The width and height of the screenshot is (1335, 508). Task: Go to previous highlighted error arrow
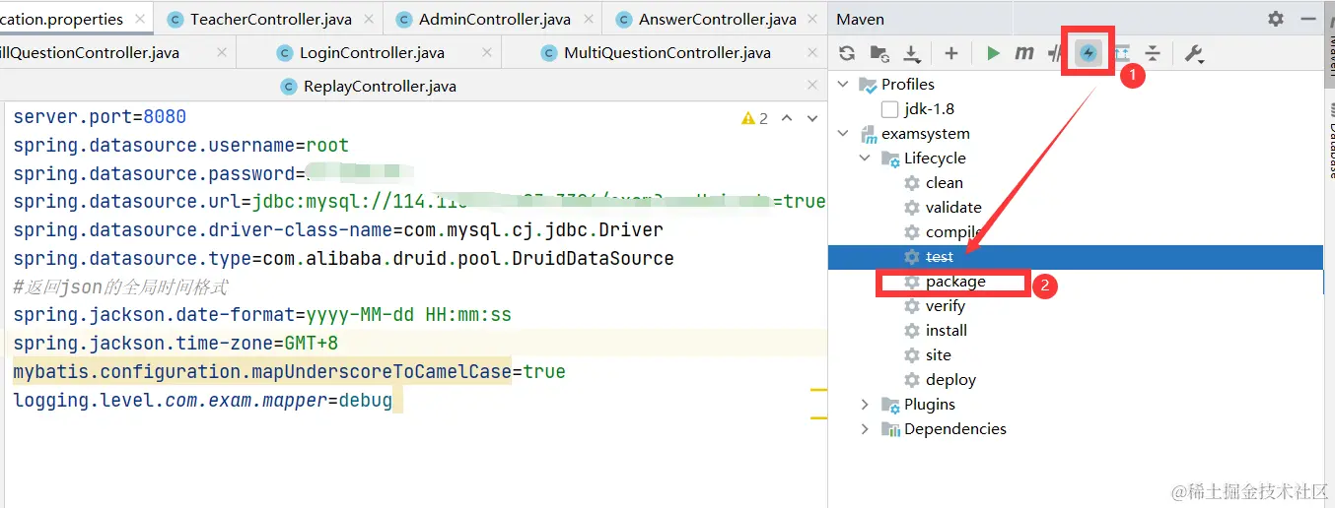pos(787,118)
